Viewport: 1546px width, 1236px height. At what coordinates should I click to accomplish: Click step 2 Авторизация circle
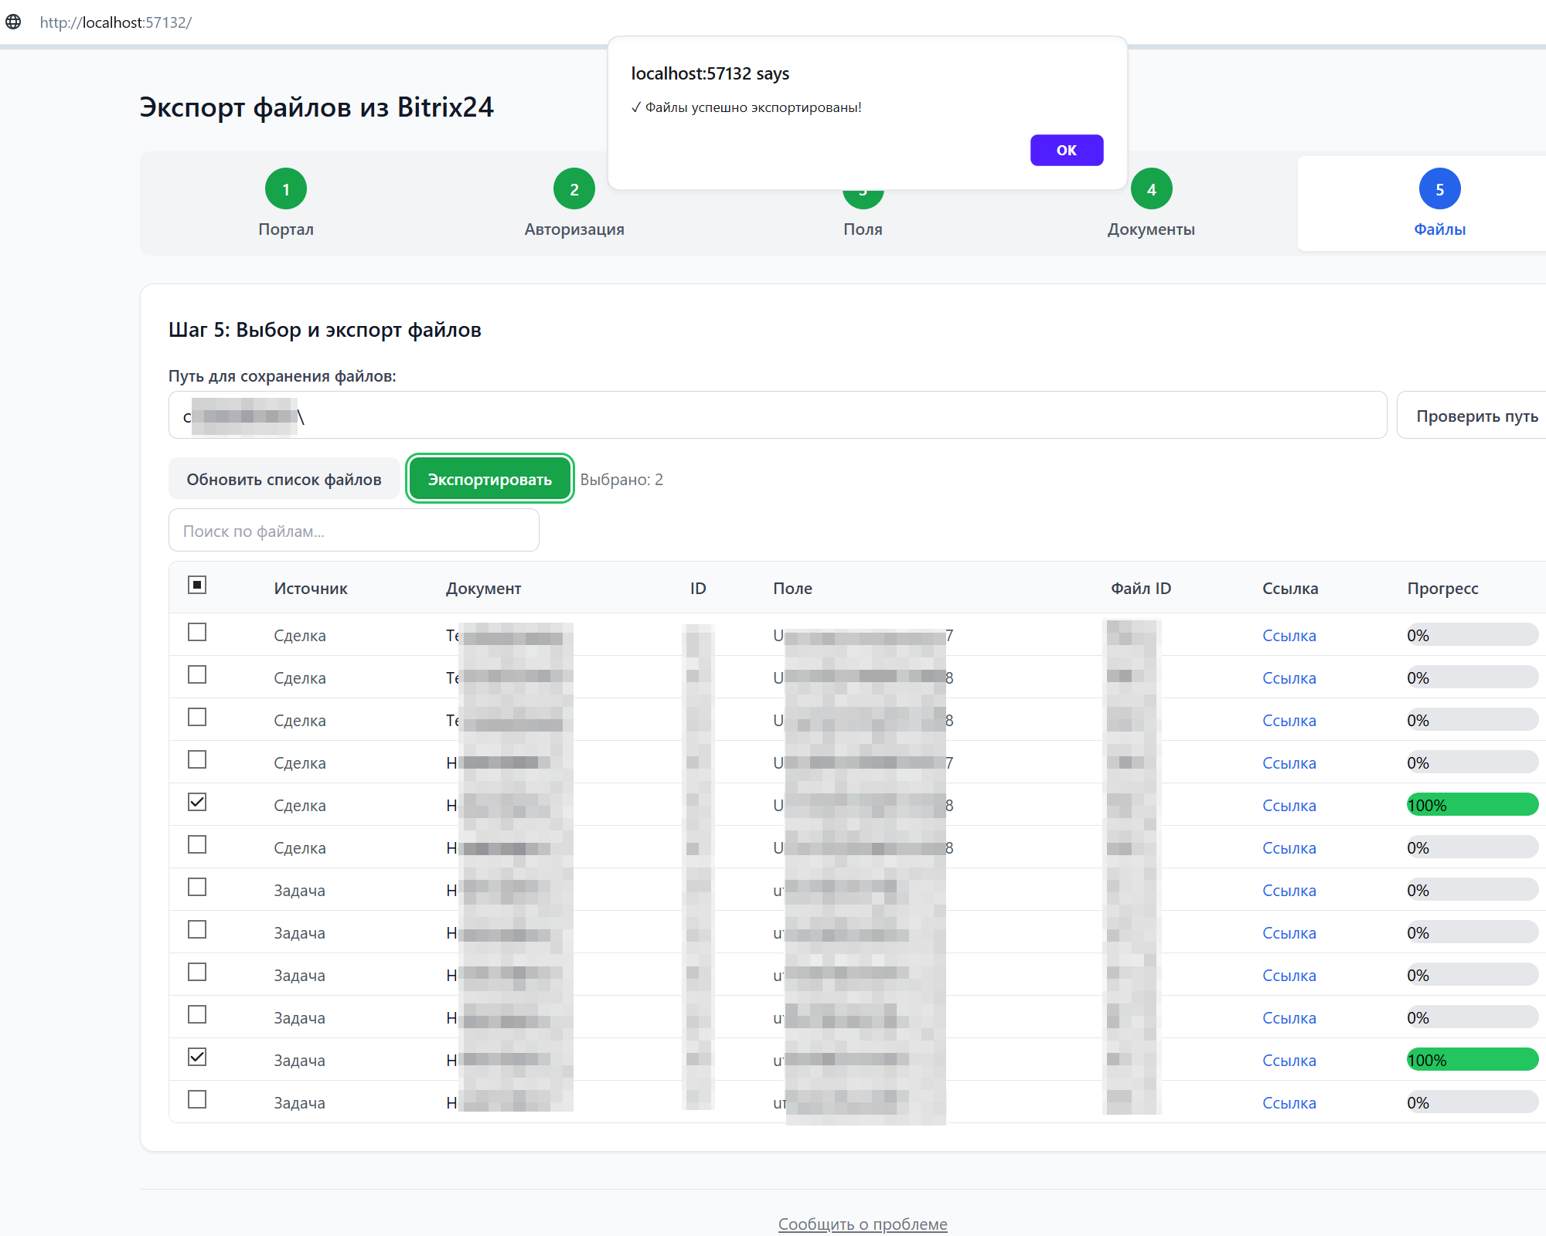[x=574, y=189]
